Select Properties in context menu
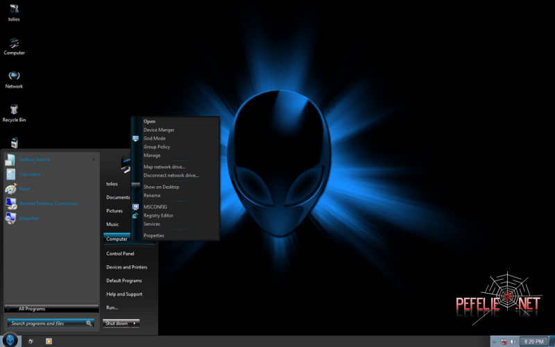This screenshot has width=555, height=347. 154,235
